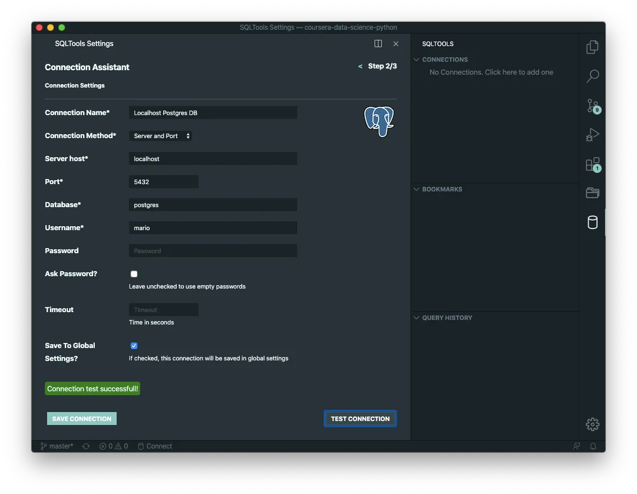Open the Extensions view
This screenshot has width=637, height=494.
pyautogui.click(x=593, y=164)
